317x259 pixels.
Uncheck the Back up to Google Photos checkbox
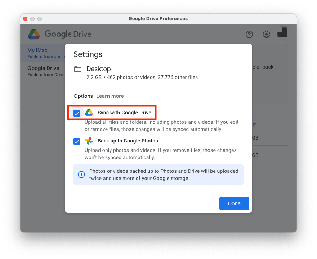click(x=77, y=141)
